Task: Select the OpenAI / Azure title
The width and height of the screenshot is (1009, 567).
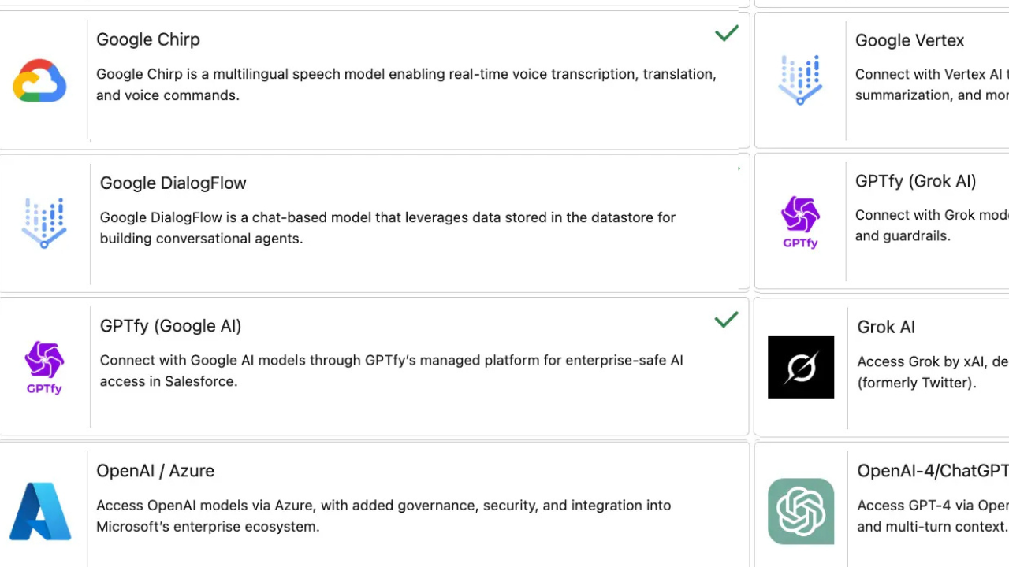Action: point(155,471)
